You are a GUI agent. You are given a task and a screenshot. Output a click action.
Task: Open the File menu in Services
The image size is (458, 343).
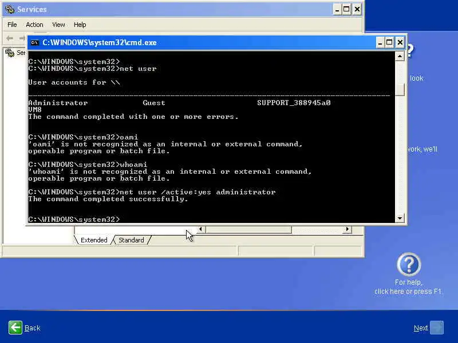point(12,25)
